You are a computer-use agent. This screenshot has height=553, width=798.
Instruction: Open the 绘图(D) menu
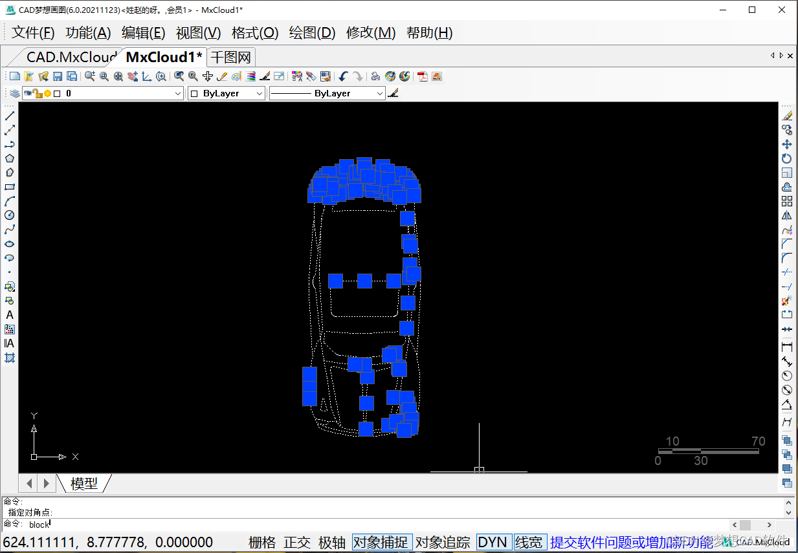coord(313,33)
